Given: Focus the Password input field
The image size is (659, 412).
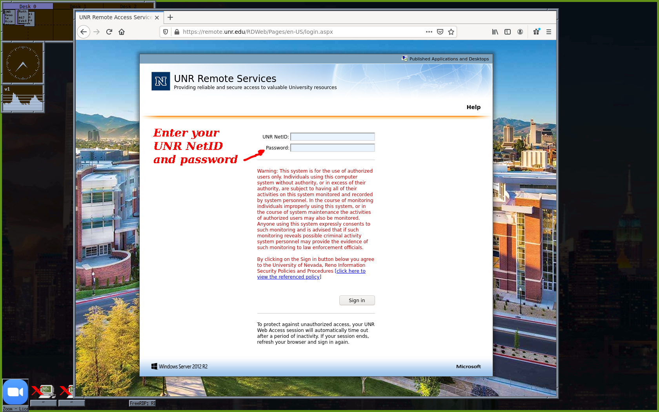Looking at the screenshot, I should pyautogui.click(x=332, y=148).
